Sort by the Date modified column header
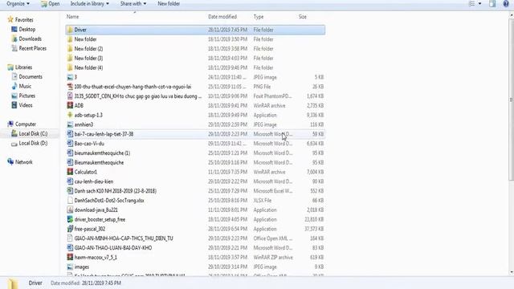Screen dimensions: 514x289 (x=222, y=17)
